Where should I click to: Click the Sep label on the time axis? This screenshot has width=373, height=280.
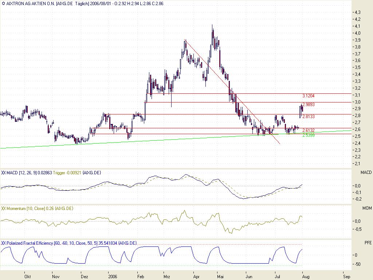click(347, 276)
